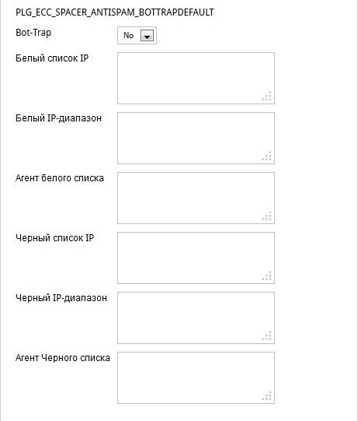This screenshot has width=358, height=421.
Task: Select the Bot-Trap 'No' combo box
Action: (x=137, y=35)
